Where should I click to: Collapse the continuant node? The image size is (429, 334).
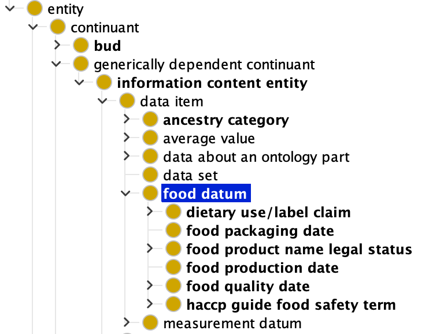click(x=33, y=27)
